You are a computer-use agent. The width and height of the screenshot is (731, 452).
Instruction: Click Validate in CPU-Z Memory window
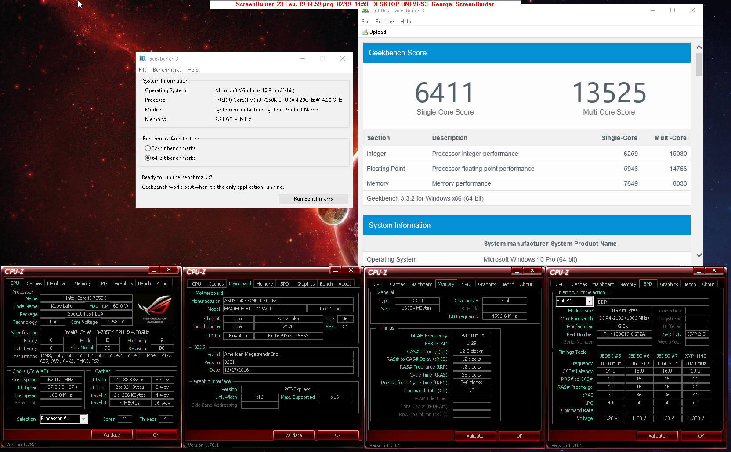click(x=475, y=436)
